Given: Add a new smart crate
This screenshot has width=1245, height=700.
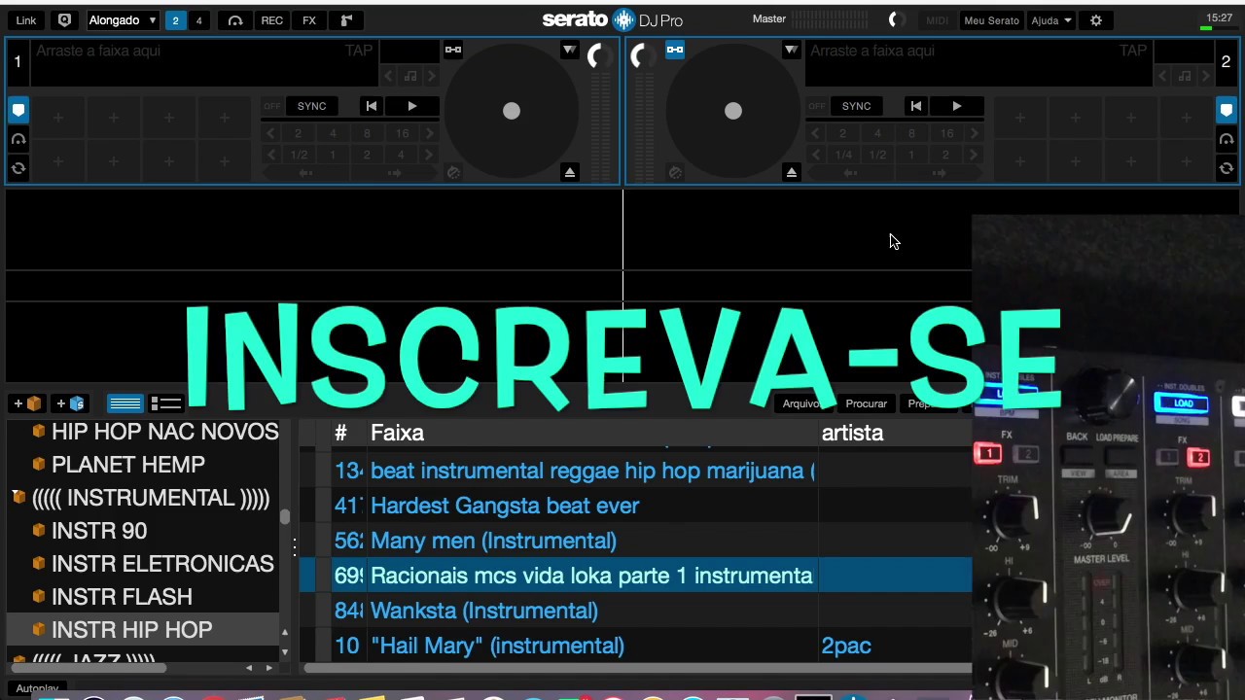Looking at the screenshot, I should tap(72, 402).
